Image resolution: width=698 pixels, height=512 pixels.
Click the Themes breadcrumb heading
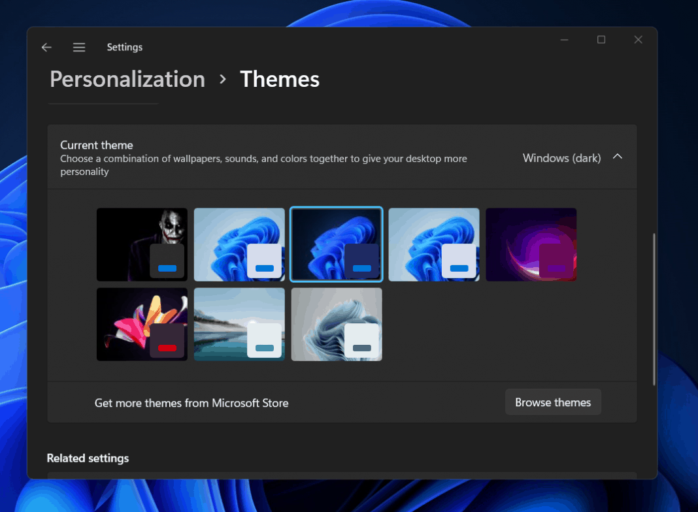click(x=280, y=79)
